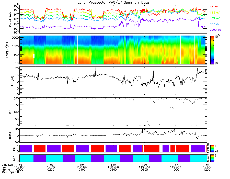Screen dimensions: 230x179
Task: Select the red "38 eV" legend label
Action: pyautogui.click(x=214, y=7)
